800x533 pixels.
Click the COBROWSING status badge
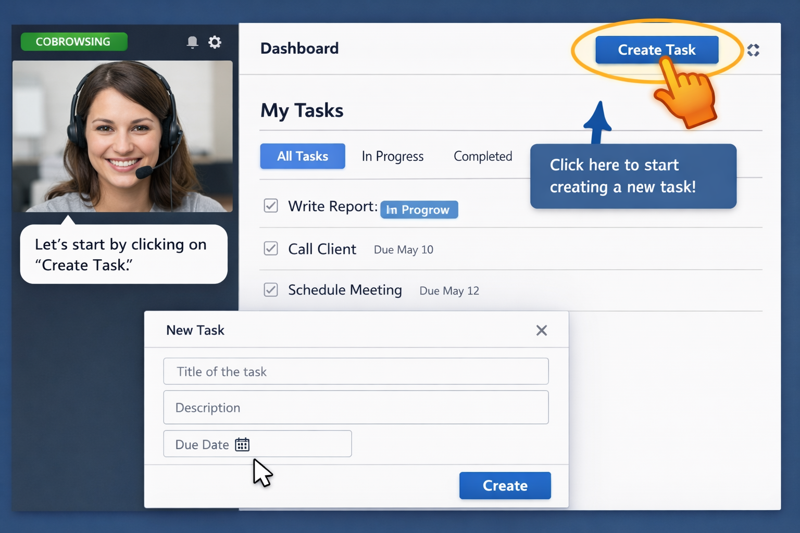click(73, 42)
